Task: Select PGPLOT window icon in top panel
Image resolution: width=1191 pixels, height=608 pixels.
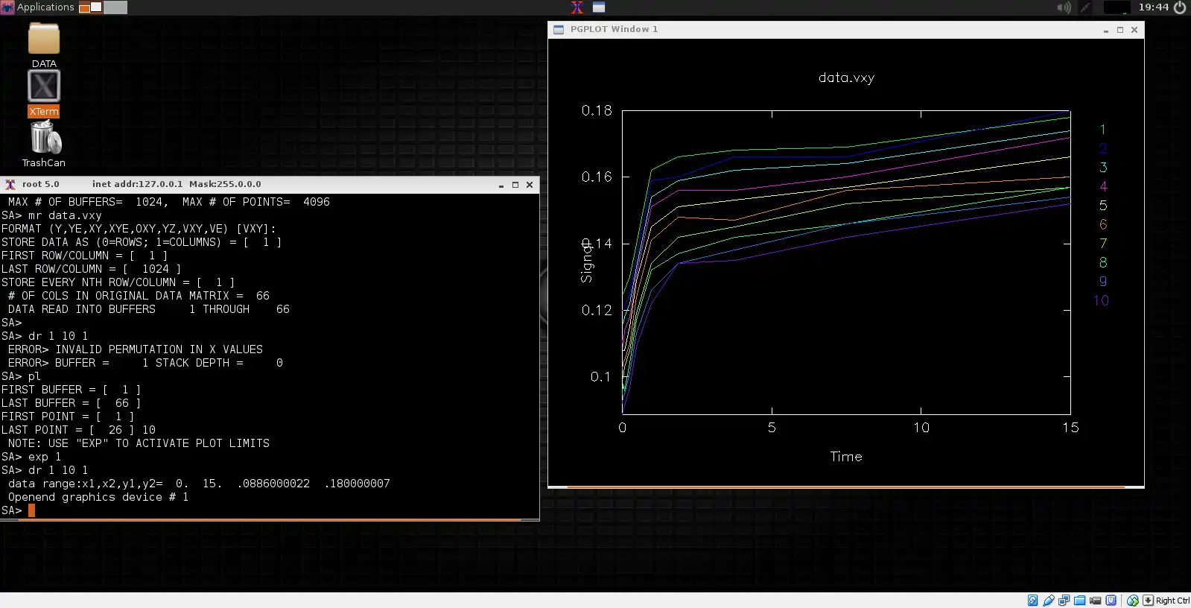Action: (x=599, y=7)
